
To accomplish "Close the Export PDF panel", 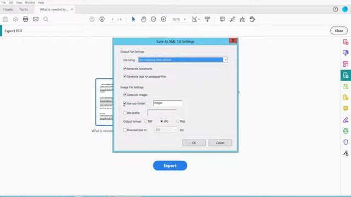I will click(x=339, y=31).
